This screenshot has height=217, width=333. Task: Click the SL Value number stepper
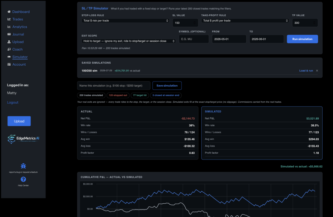tap(194, 23)
